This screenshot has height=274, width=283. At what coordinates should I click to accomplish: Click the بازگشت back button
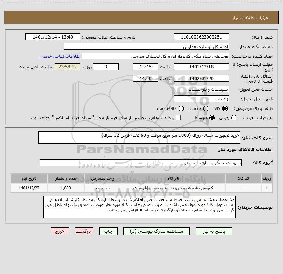coord(84,231)
